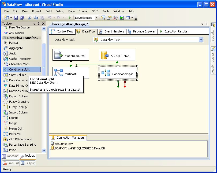Collapse the Data Flow Transformations group
Viewport: 217px width, 173px height.
[5, 38]
